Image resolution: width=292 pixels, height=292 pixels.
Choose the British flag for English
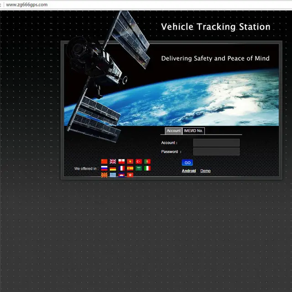click(113, 162)
